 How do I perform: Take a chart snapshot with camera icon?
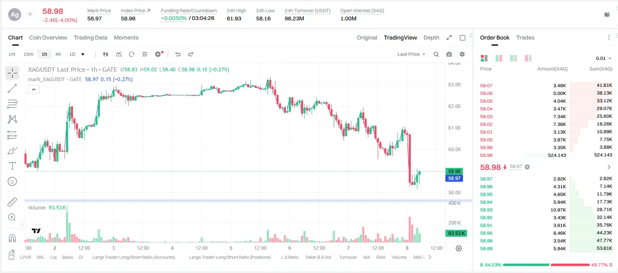click(449, 54)
